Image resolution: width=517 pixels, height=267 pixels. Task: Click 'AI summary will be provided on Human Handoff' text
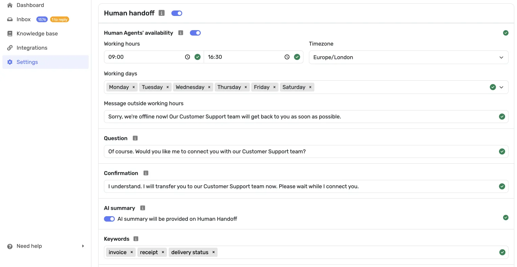click(177, 219)
